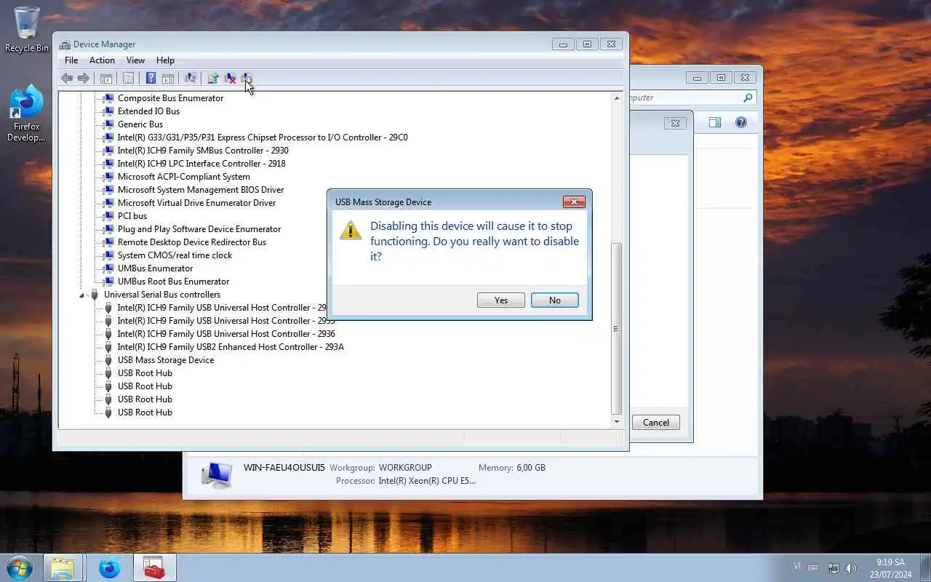Screen dimensions: 931x582
Task: Click the scroll down arrow in device list
Action: (617, 421)
